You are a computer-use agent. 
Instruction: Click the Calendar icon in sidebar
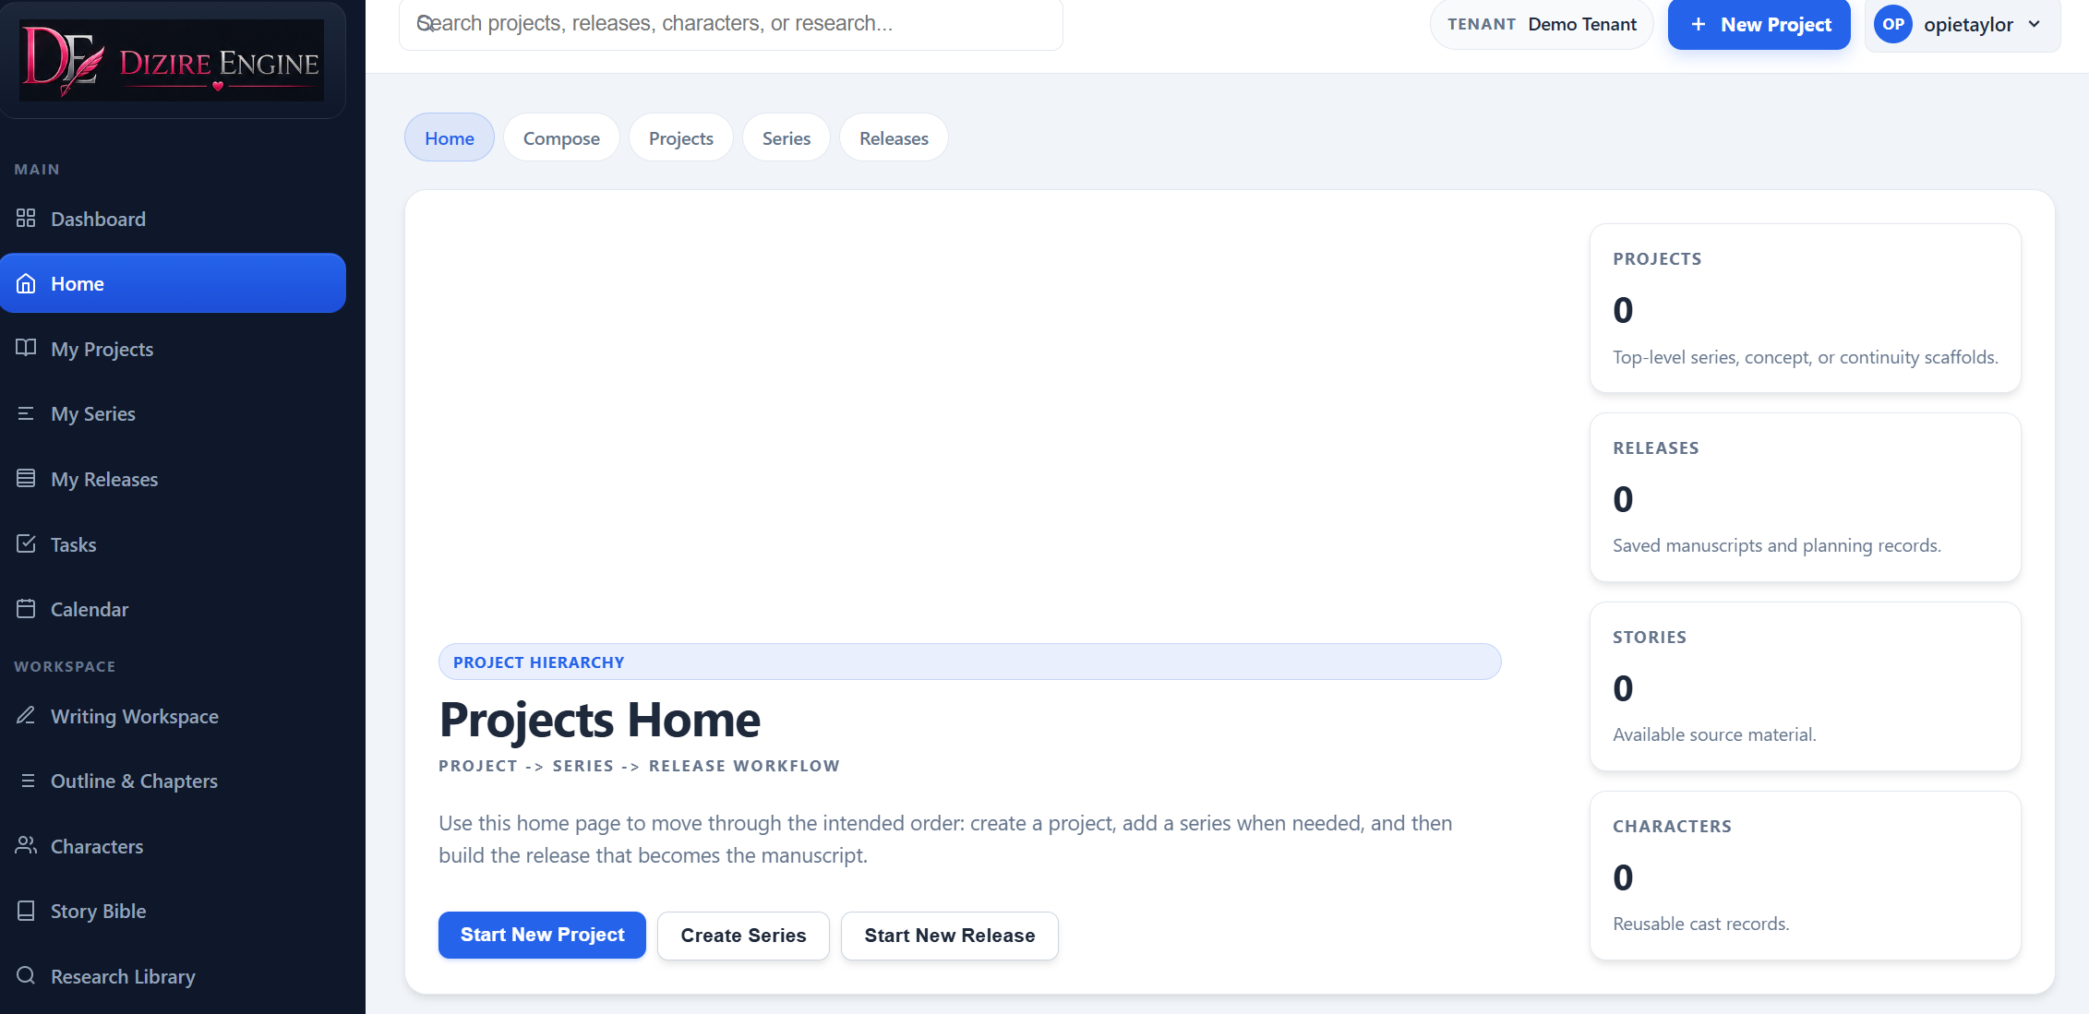[x=26, y=609]
